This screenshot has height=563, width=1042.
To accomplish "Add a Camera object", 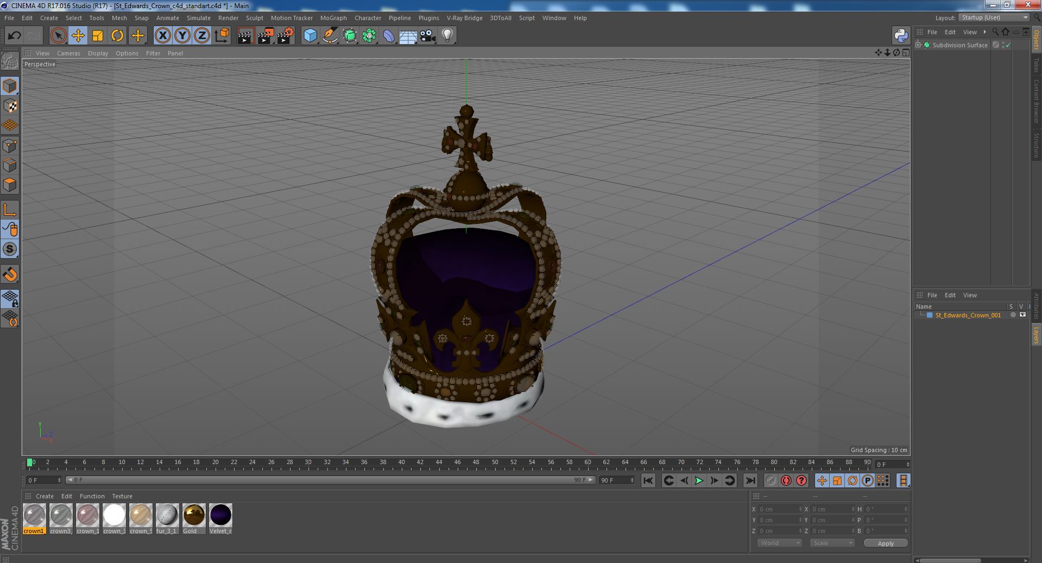I will [x=428, y=36].
